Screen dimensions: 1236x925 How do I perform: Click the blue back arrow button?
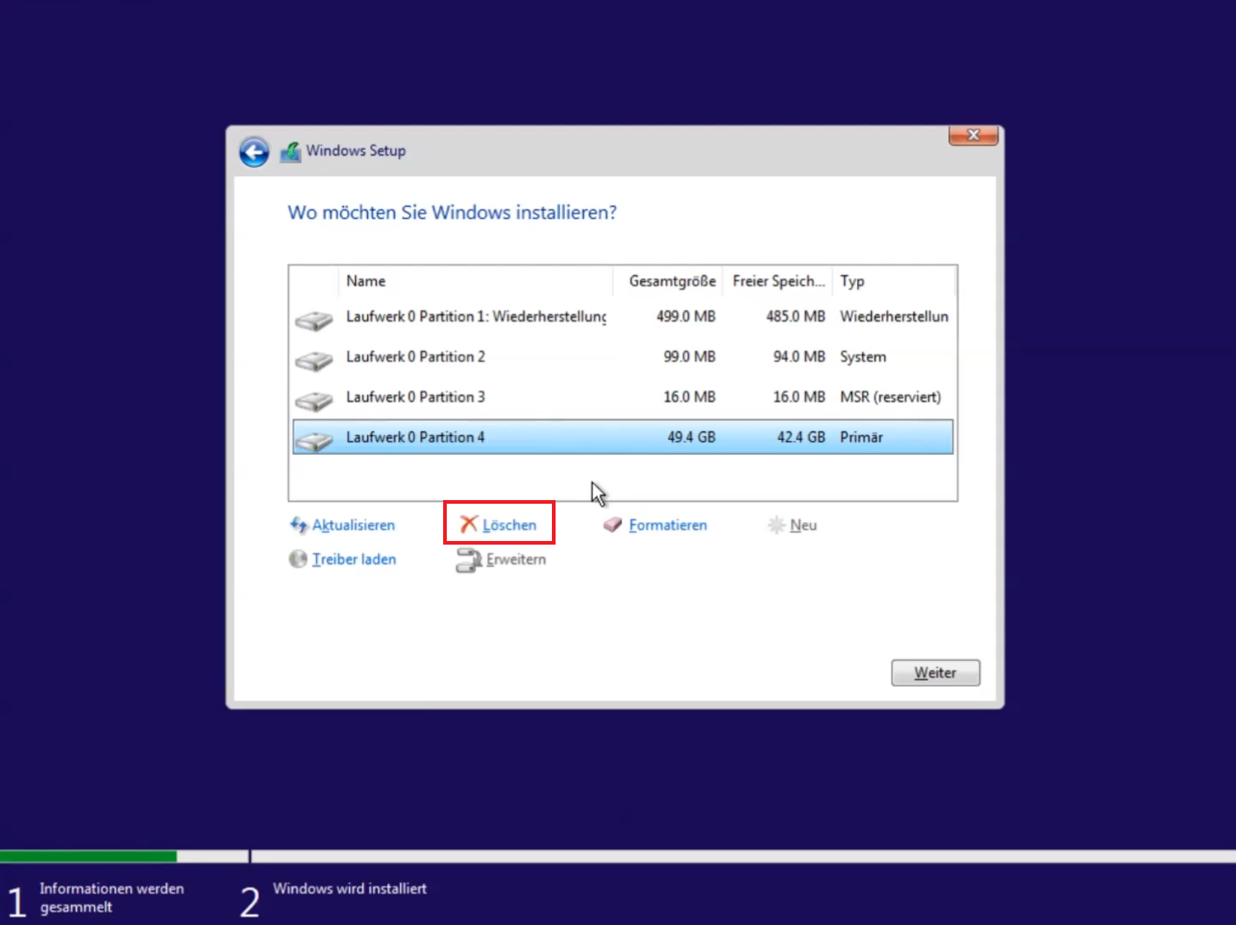click(x=254, y=153)
